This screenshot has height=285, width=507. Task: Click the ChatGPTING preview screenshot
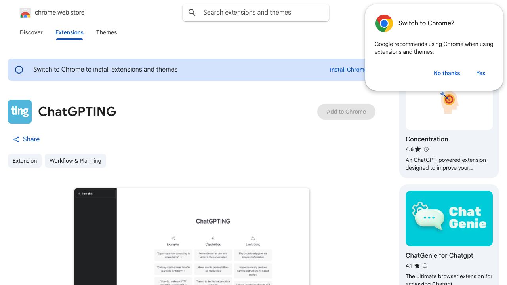[x=192, y=237]
